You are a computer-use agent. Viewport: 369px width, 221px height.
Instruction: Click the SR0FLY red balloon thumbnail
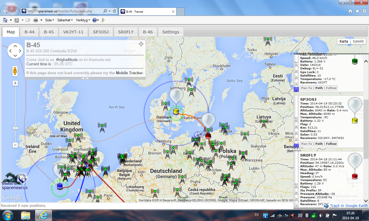[355, 166]
